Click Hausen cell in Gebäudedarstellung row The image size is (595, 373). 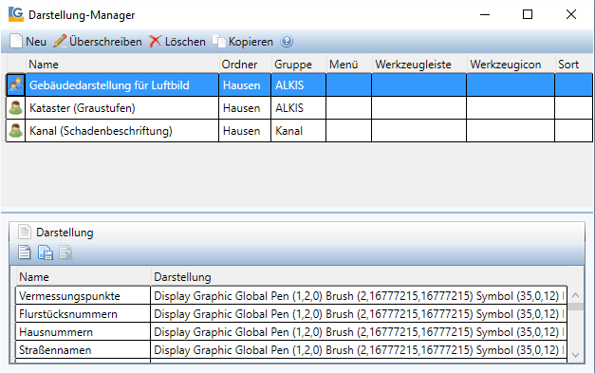(x=245, y=85)
